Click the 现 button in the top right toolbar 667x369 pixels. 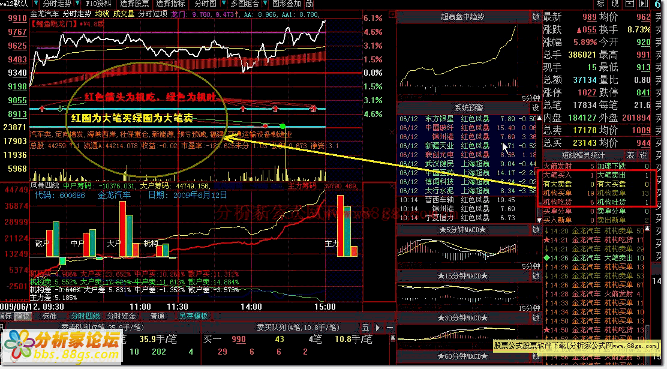[615, 4]
